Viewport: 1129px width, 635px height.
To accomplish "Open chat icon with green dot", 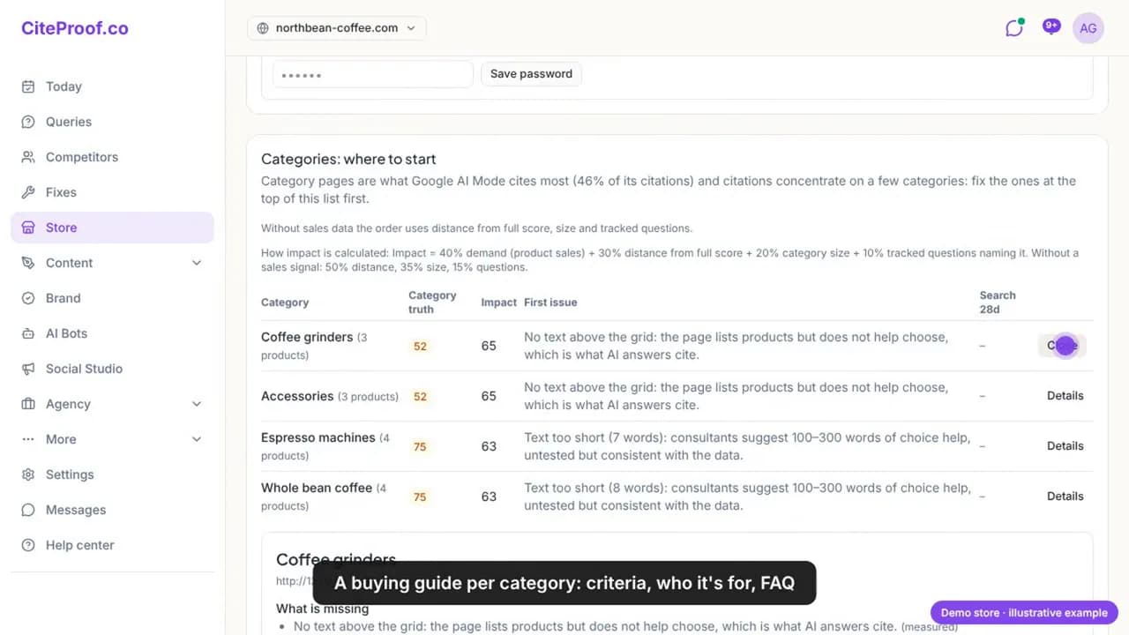I will pyautogui.click(x=1014, y=27).
